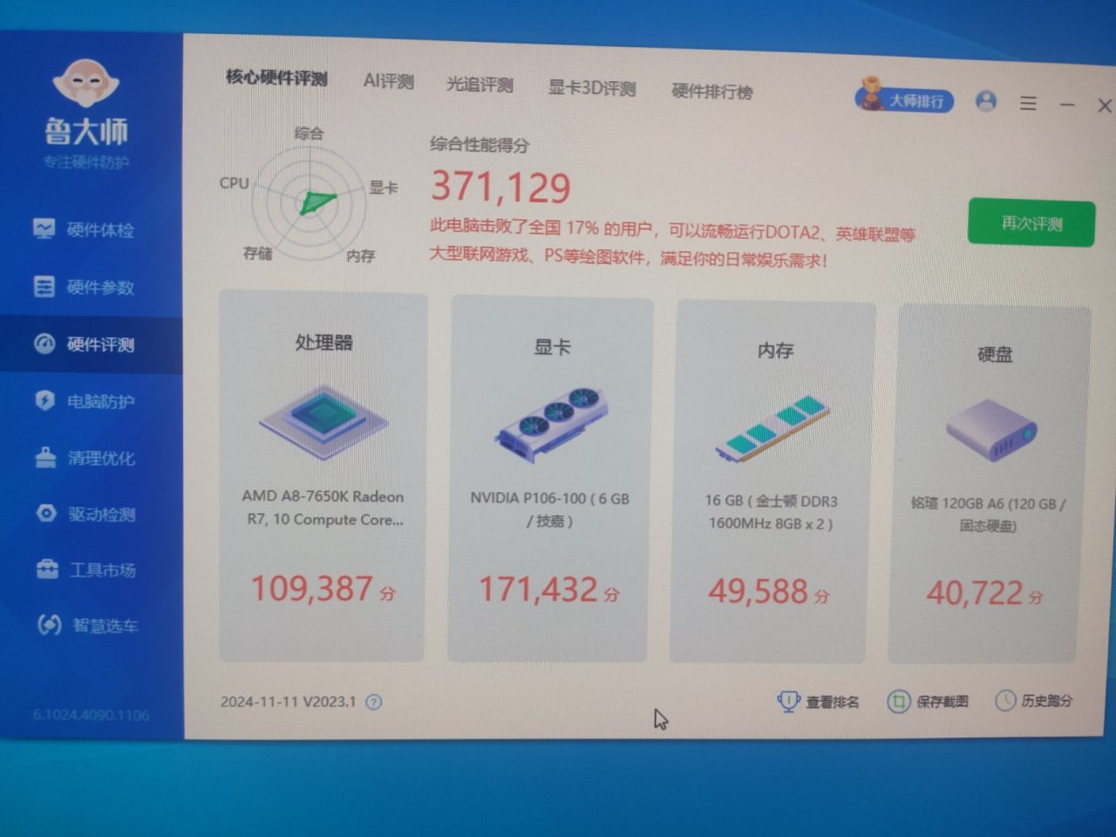Click the 硬件评测 gauge icon

[x=44, y=344]
